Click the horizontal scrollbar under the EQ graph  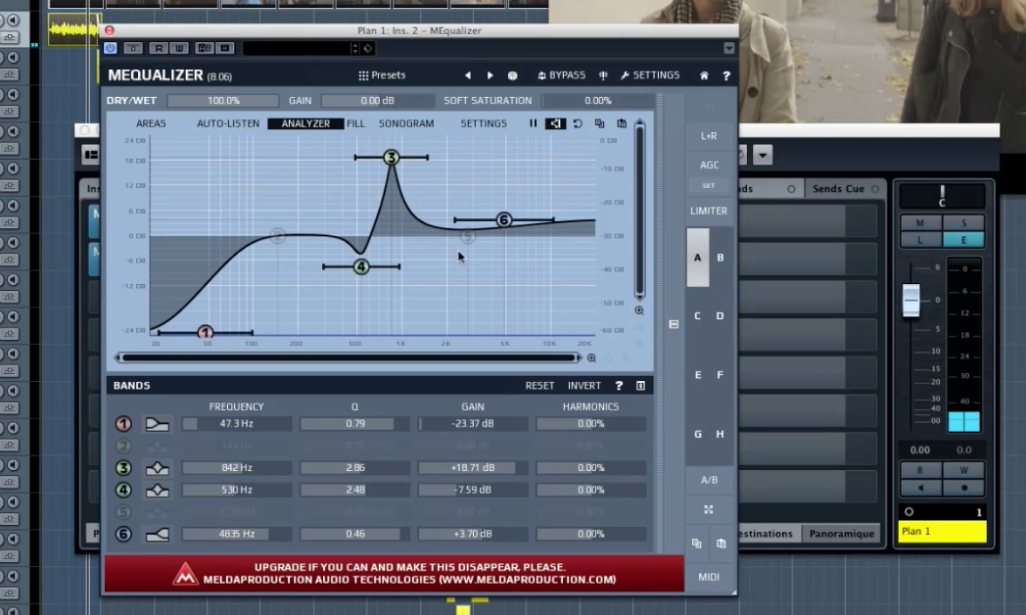click(349, 357)
